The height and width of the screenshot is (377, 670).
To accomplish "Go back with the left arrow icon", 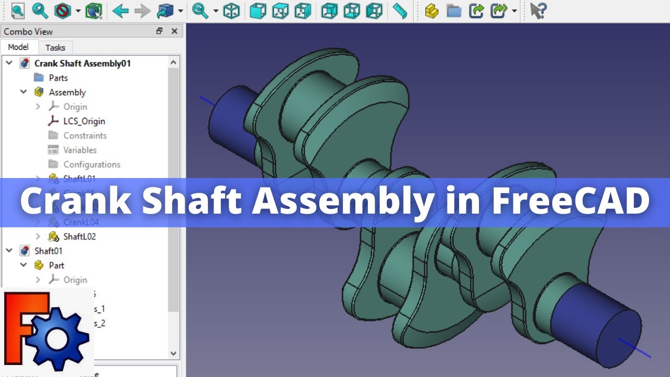I will 120,10.
